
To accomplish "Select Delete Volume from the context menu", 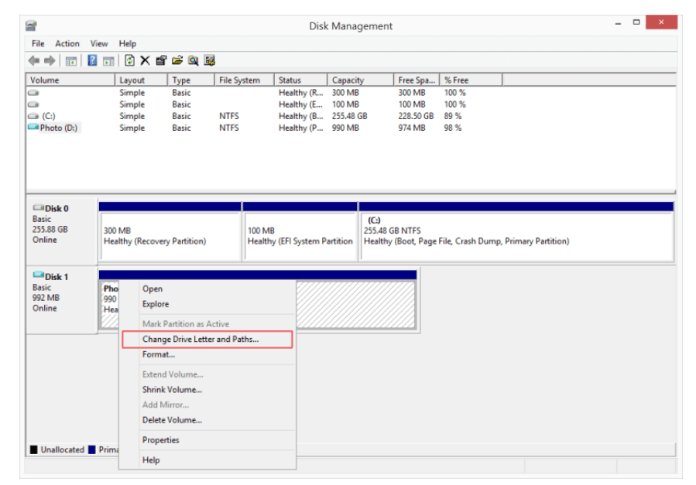I will click(166, 420).
